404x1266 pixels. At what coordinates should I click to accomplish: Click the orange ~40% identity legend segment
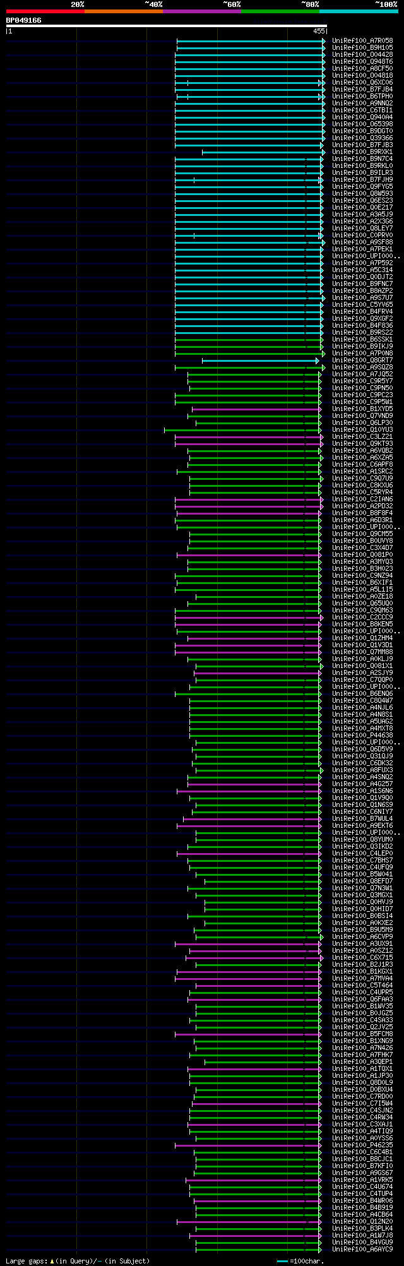pos(124,11)
